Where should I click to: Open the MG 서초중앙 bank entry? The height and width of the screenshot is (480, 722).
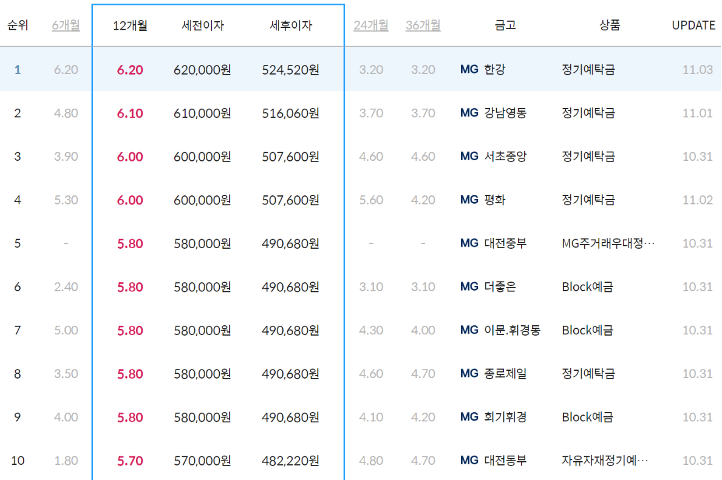(x=493, y=157)
